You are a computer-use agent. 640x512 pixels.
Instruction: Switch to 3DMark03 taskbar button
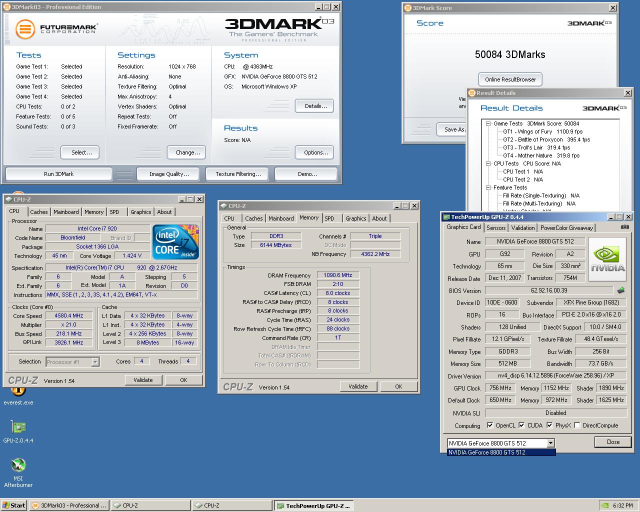pyautogui.click(x=69, y=505)
